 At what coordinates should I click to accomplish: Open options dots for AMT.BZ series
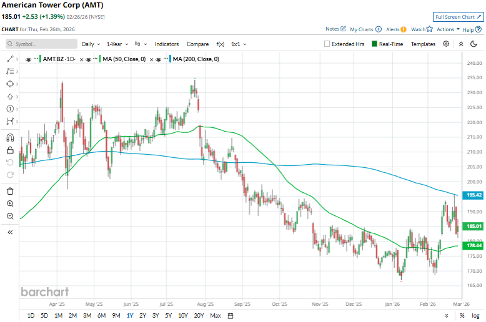[x=36, y=58]
